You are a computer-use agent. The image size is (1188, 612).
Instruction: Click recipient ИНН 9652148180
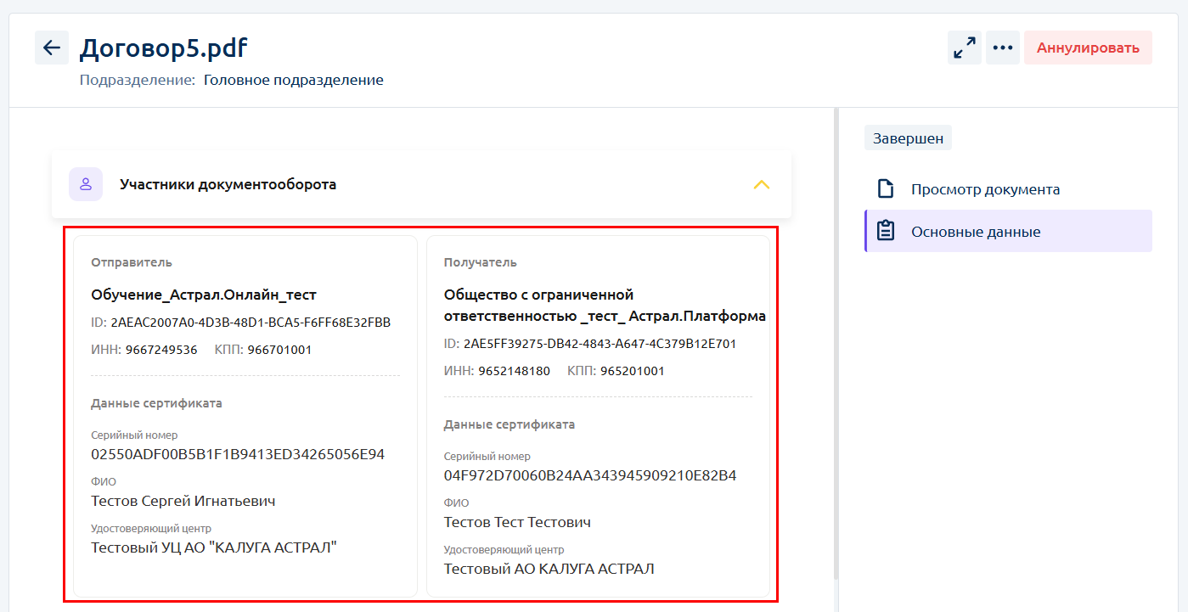pos(515,371)
